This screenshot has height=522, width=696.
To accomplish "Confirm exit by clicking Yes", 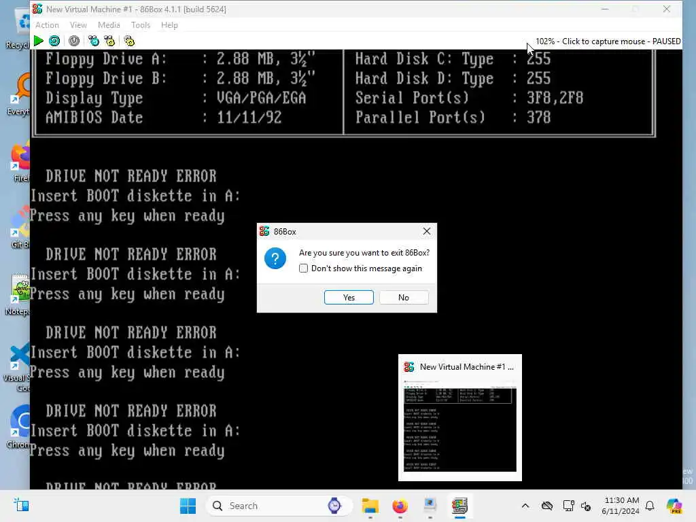I will pos(349,298).
